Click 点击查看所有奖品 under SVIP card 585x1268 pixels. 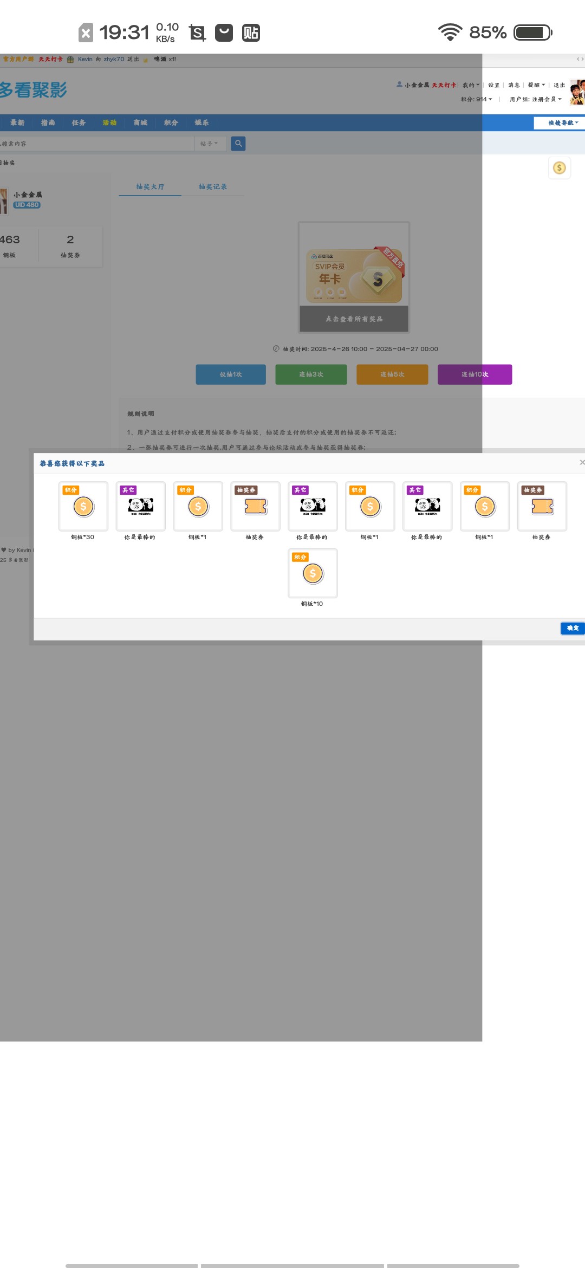(x=354, y=319)
